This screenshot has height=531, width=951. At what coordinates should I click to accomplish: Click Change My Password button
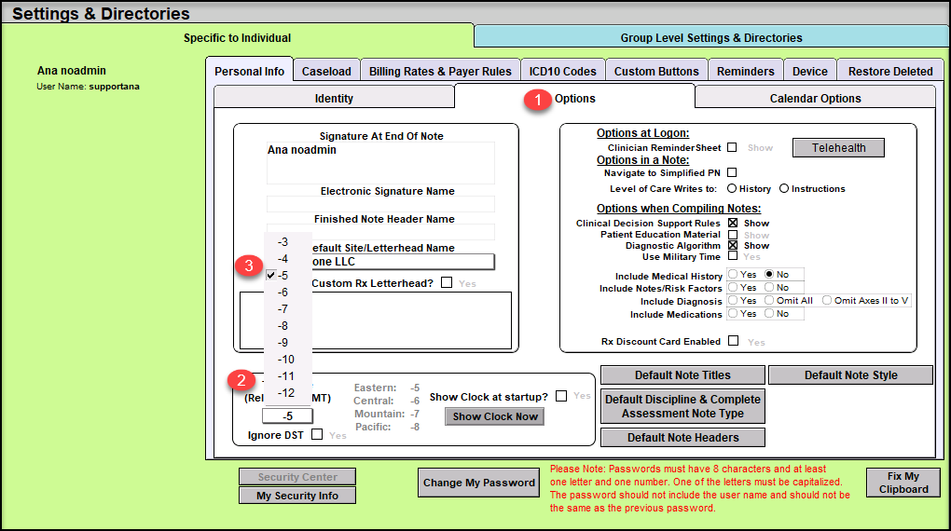coord(479,483)
